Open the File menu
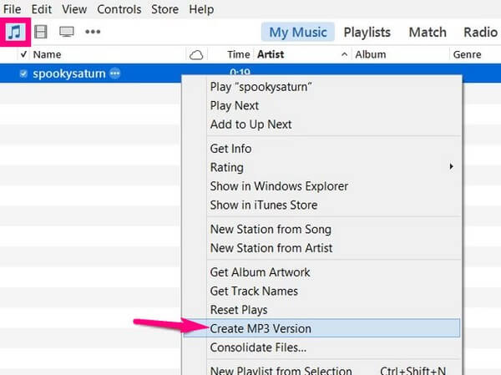 tap(13, 9)
